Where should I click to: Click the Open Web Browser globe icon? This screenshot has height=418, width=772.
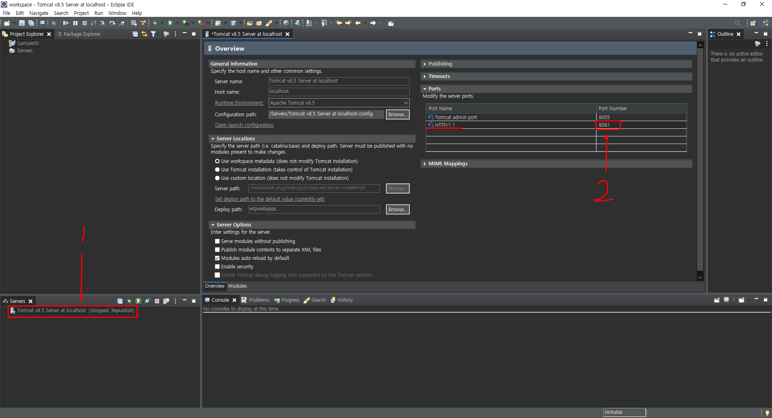click(x=286, y=23)
